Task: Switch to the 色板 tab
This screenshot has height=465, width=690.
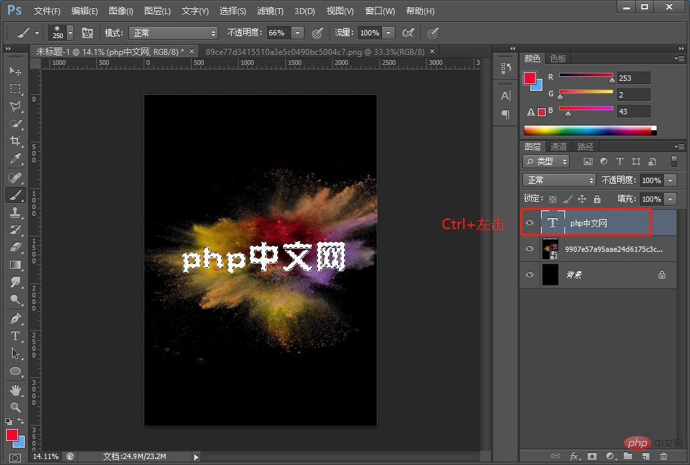Action: coord(558,59)
